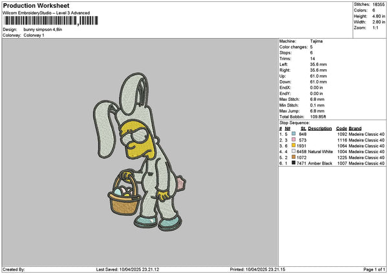Viewport: 388px width, 274px height.
Task: Click the bunny Simpson embroidery design preview
Action: 140,152
